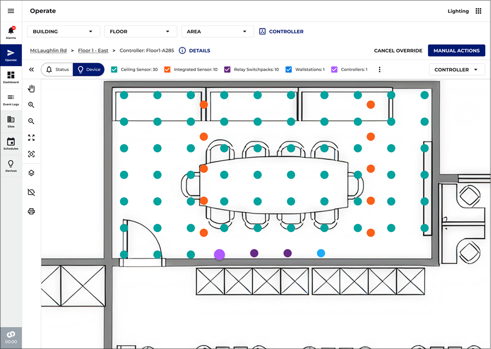The image size is (491, 349).
Task: Open Event Logs in sidebar
Action: pos(11,100)
